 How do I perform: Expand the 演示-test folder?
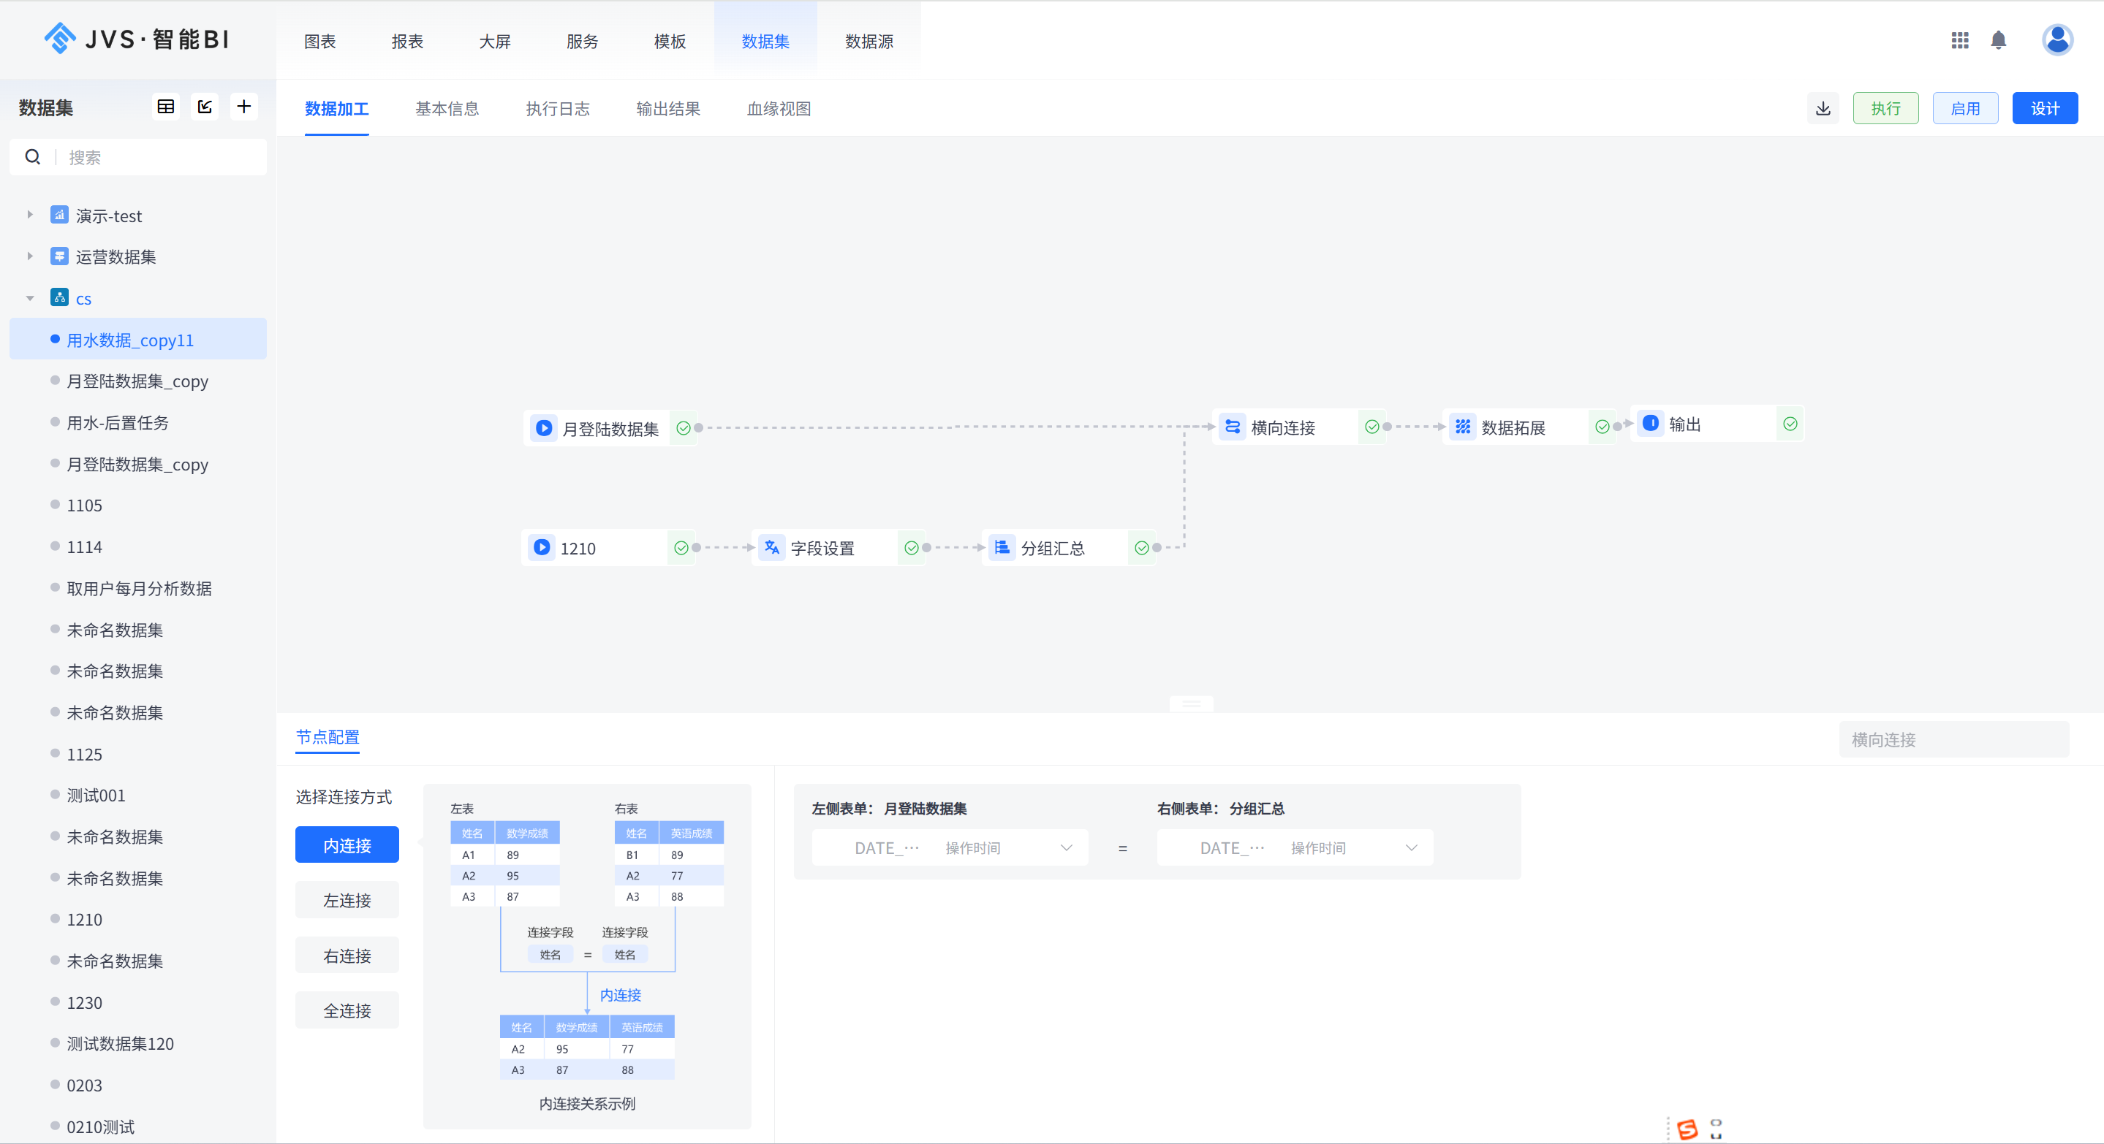pos(30,215)
